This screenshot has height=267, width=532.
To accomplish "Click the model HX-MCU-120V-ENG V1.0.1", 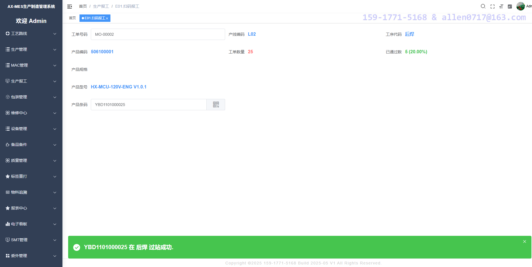I will 119,87.
